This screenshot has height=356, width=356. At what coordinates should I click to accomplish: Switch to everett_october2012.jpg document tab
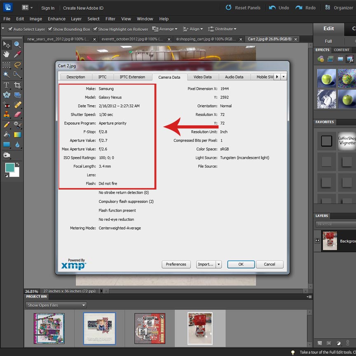point(132,39)
